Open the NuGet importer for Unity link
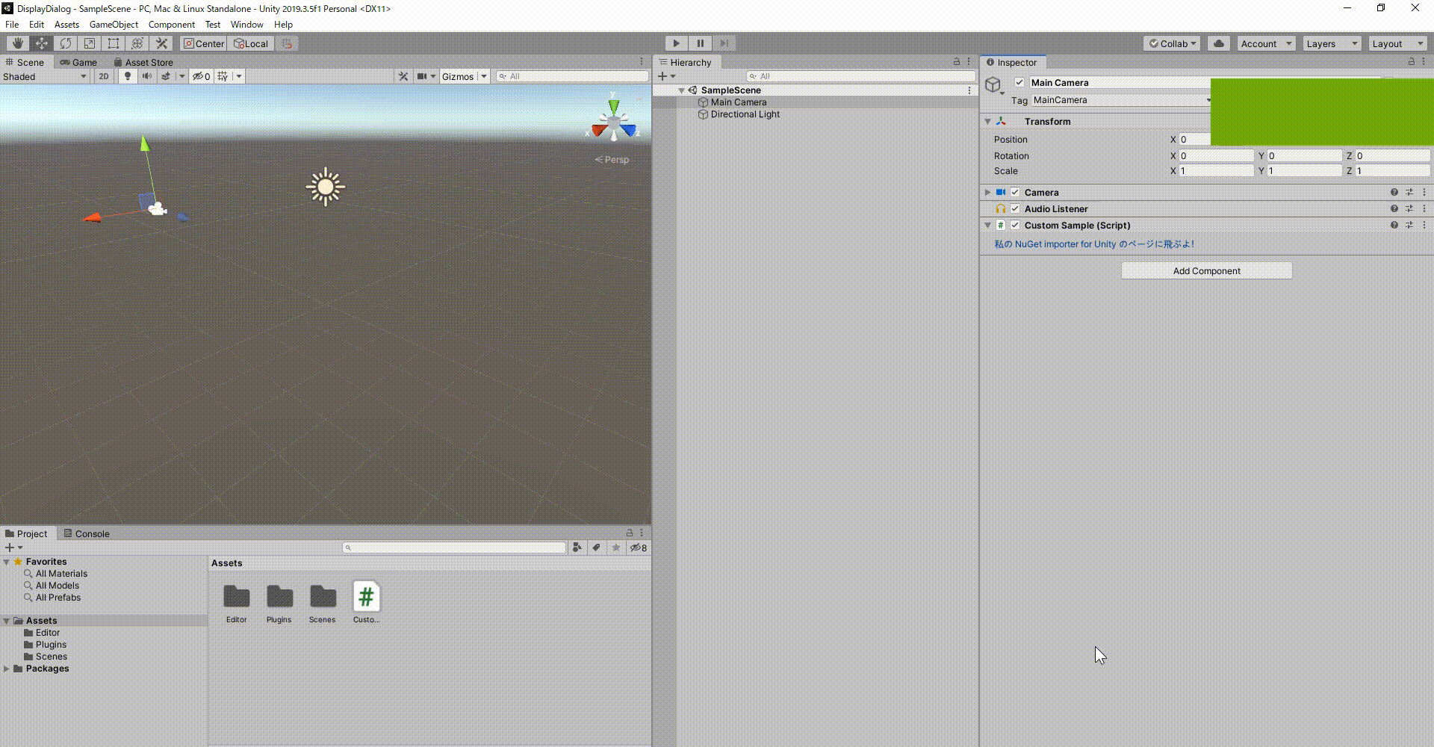The height and width of the screenshot is (747, 1434). (1094, 244)
